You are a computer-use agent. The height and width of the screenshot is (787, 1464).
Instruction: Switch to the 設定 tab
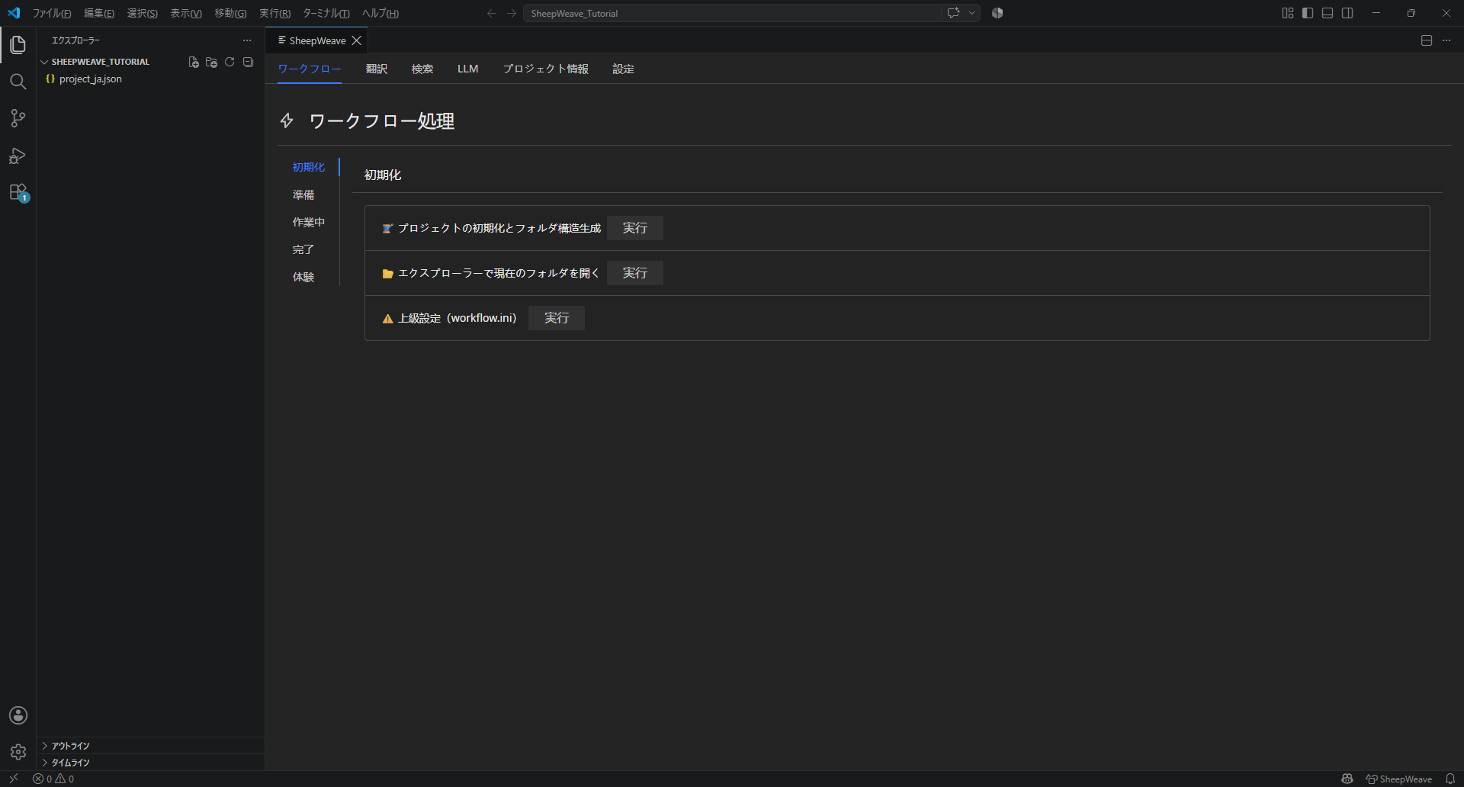(624, 69)
